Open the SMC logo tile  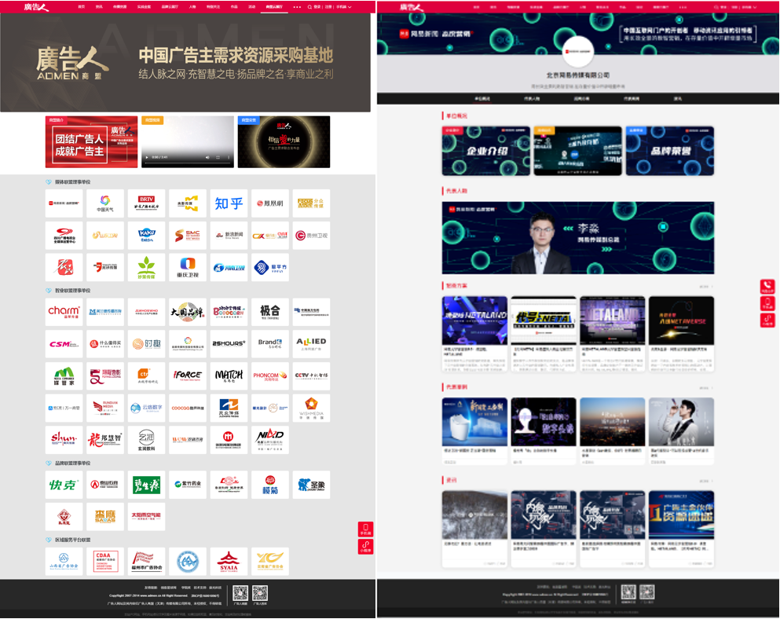pyautogui.click(x=188, y=236)
